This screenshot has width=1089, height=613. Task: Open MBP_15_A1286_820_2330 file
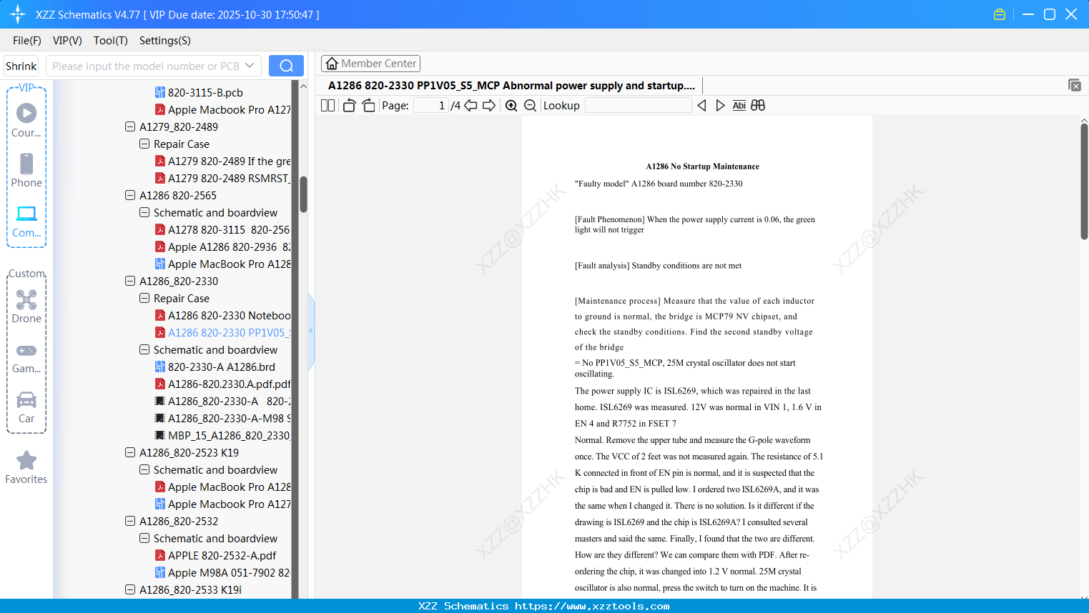[x=222, y=435]
